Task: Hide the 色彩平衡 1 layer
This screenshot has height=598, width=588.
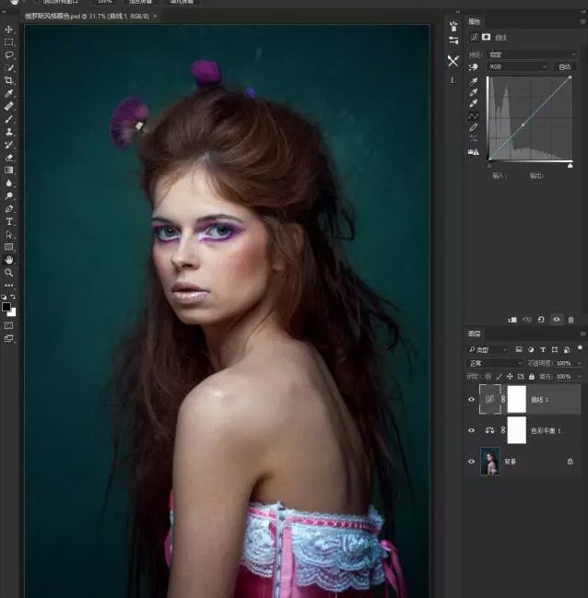Action: (472, 430)
